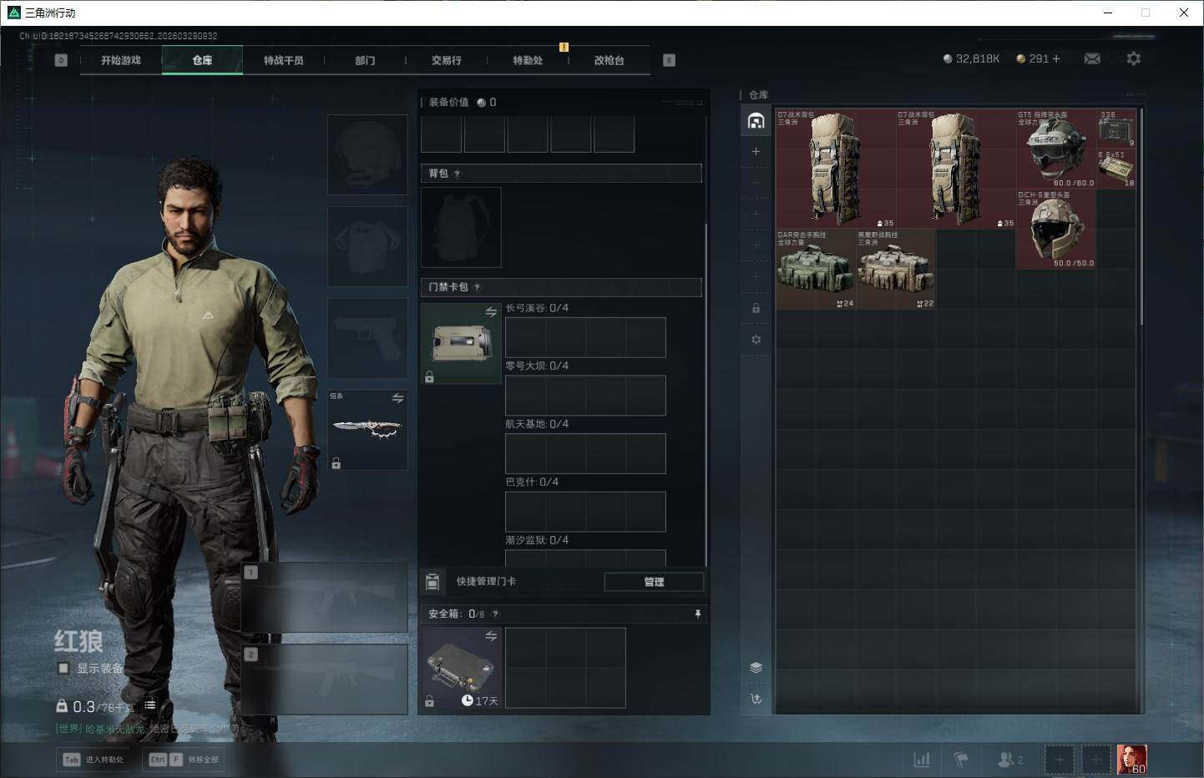Screen dimensions: 1204x778
Task: Open the 背包 help question mark
Action: 457,174
